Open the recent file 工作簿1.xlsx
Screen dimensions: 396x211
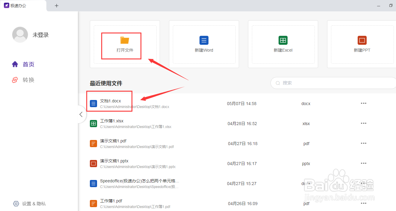113,121
